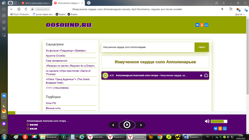This screenshot has width=249, height=140.
Task: Open the browser menu with three lines icon
Action: (x=224, y=3)
